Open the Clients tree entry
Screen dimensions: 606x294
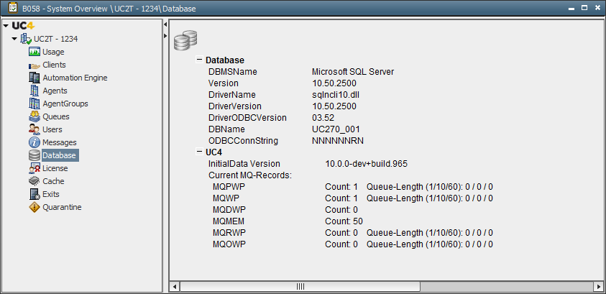click(x=54, y=65)
